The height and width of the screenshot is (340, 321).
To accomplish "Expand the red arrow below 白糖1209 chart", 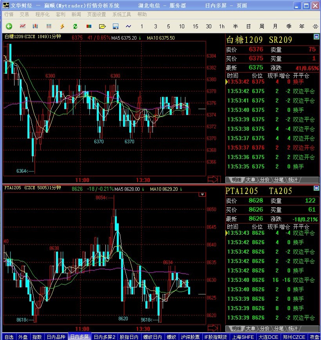I will tap(212, 179).
